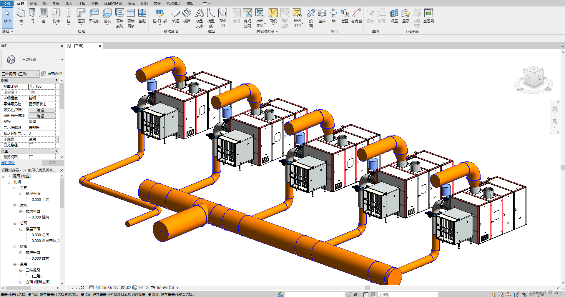565x297 pixels.
Task: Select the Room Separator tool
Action: coord(247,18)
